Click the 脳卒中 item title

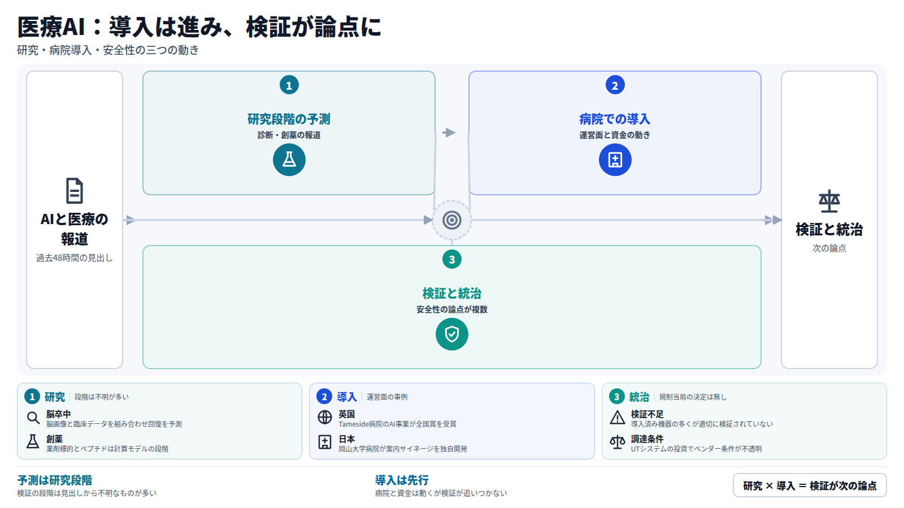pos(59,414)
